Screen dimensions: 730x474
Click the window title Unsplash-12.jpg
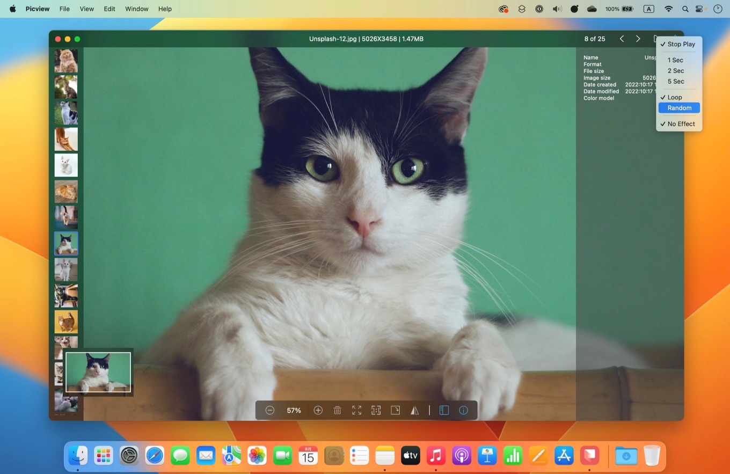point(333,39)
